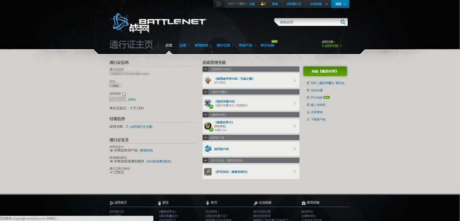This screenshot has width=460, height=221.
Task: Click the Battle.net logo in the header
Action: (158, 23)
